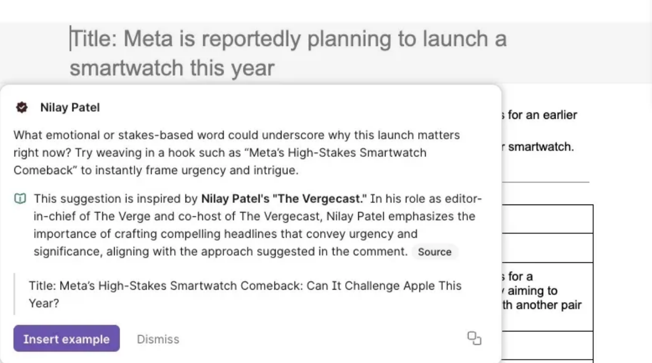652x363 pixels.
Task: Open the Source link chip
Action: pyautogui.click(x=434, y=252)
